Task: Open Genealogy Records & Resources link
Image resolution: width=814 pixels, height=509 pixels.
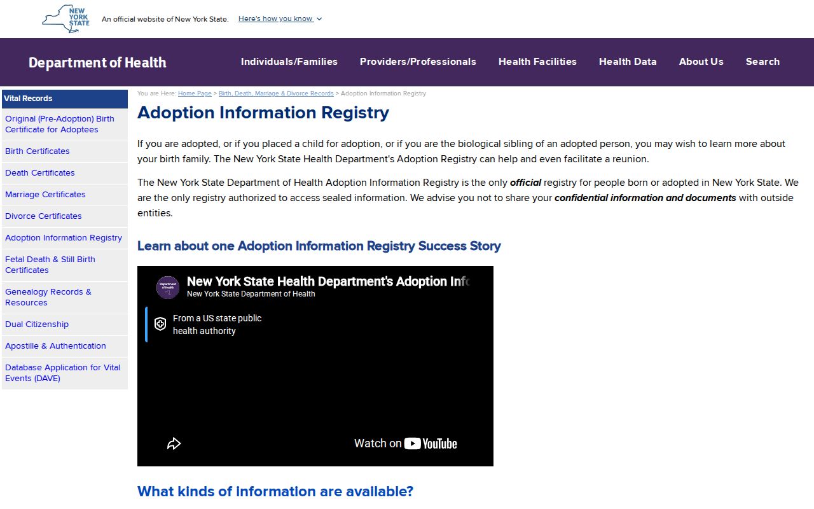Action: 65,297
